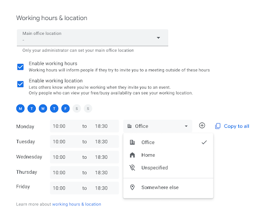270x209 pixels.
Task: Toggle the Monday day circle
Action: click(21, 108)
